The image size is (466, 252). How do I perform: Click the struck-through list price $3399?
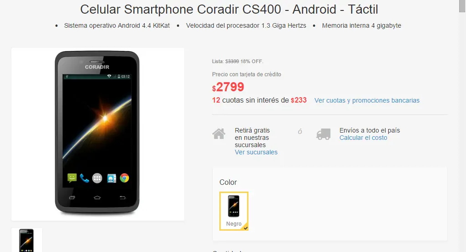[x=232, y=61]
